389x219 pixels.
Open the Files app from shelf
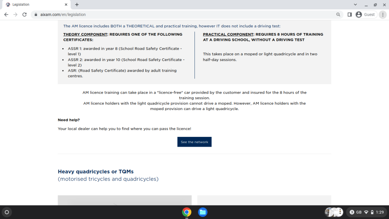[x=203, y=212]
